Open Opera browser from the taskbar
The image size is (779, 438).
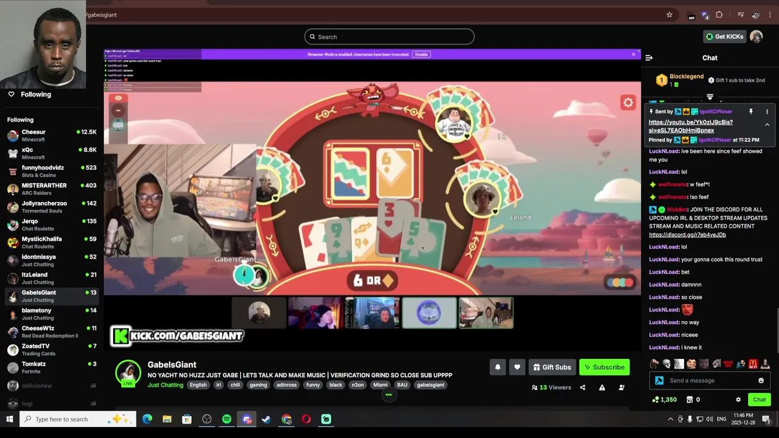coord(306,419)
